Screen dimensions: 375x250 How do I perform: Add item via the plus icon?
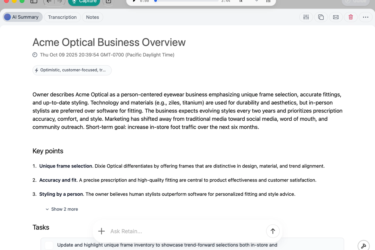pyautogui.click(x=101, y=231)
